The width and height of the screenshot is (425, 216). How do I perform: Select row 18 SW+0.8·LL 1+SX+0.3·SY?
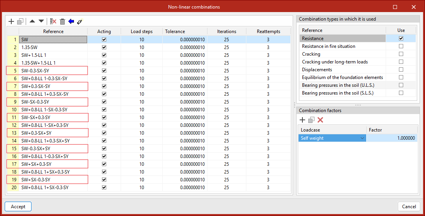[53, 172]
